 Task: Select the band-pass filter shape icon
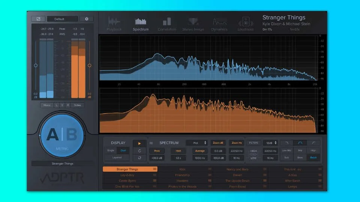(300, 143)
